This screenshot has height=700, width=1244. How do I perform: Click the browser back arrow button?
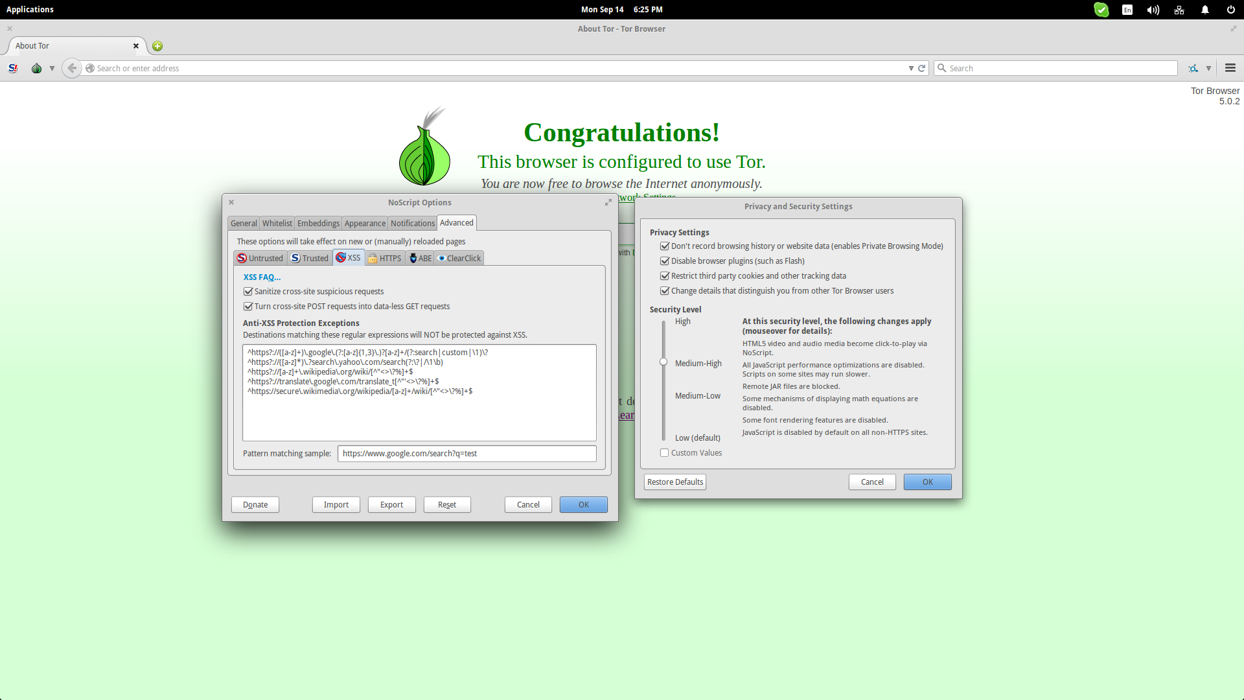[72, 68]
